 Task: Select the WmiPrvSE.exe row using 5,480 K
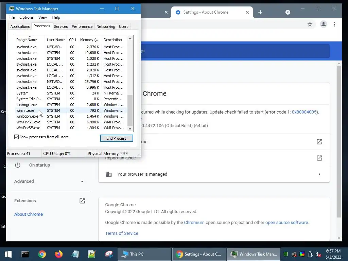(71, 122)
